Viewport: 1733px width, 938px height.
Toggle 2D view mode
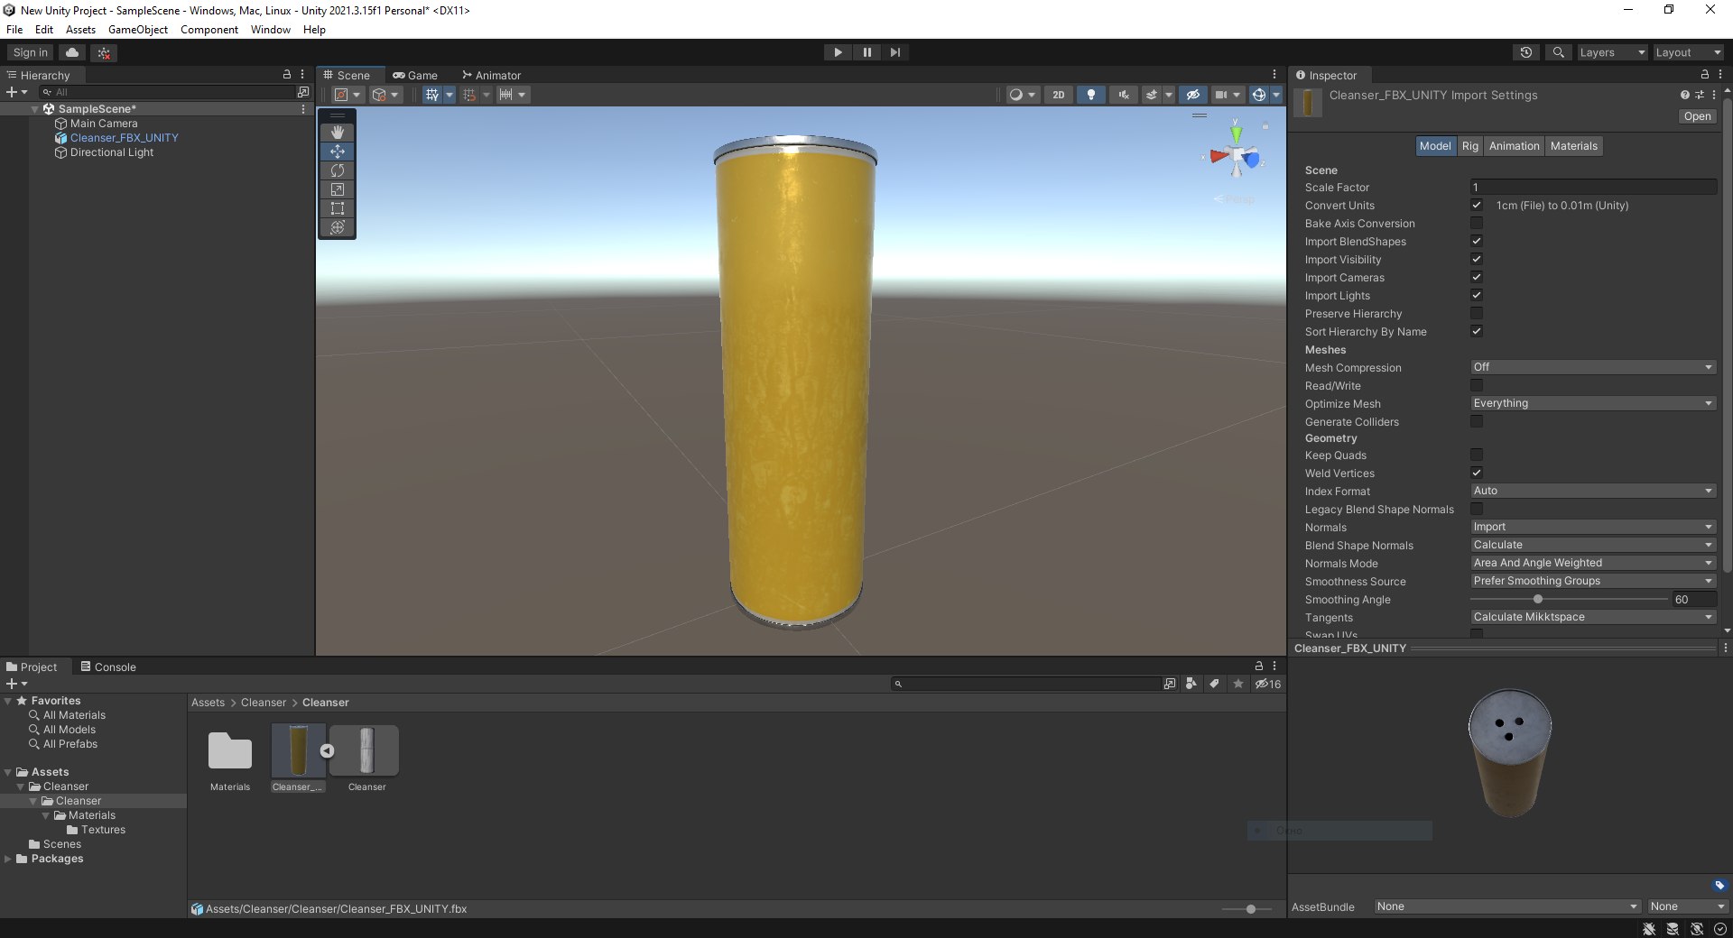pos(1058,95)
